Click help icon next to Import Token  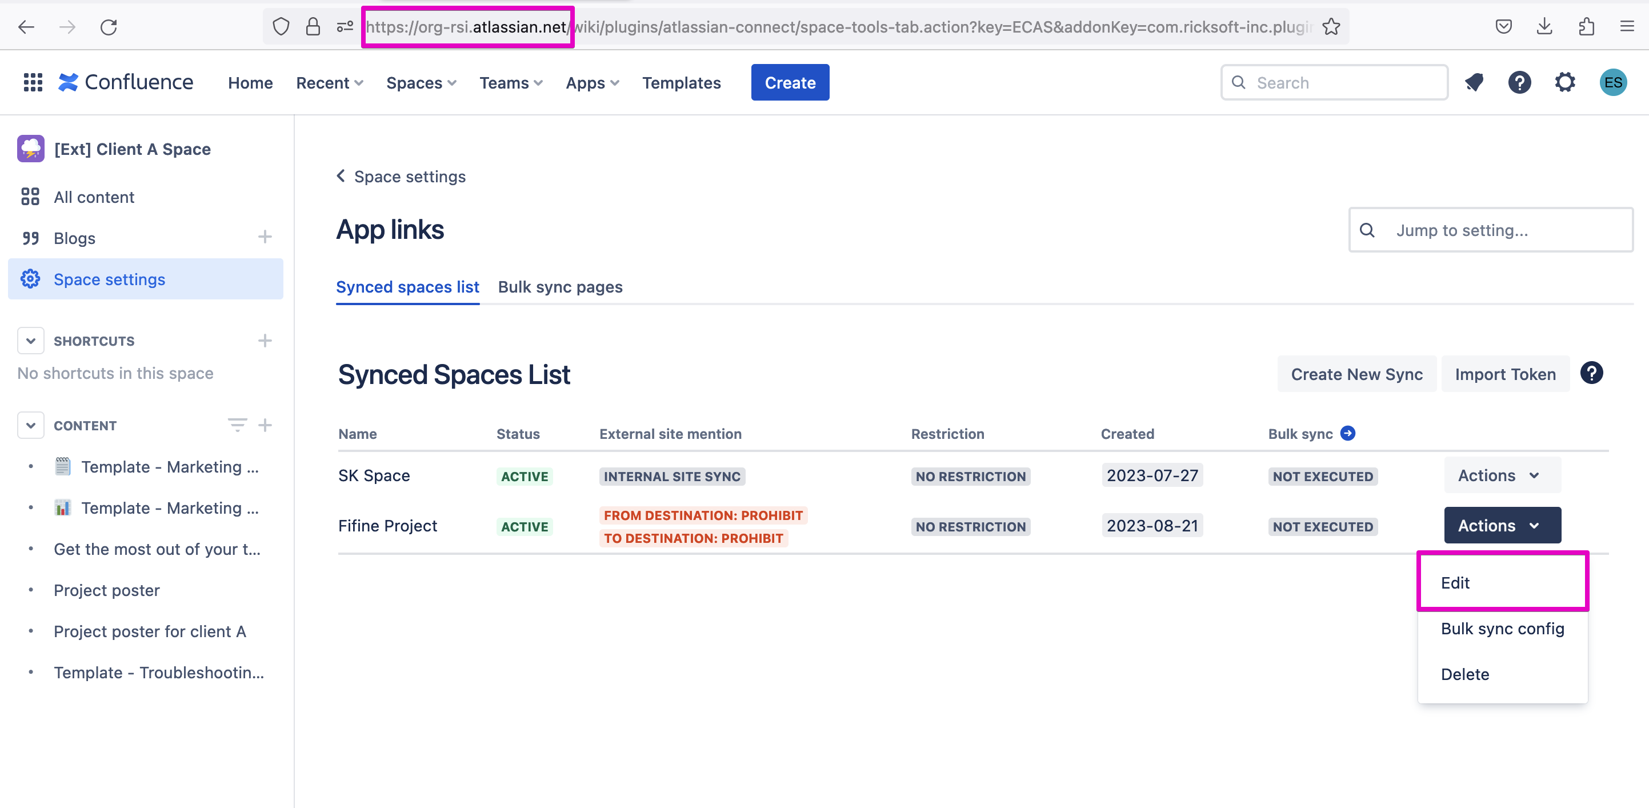click(1591, 373)
